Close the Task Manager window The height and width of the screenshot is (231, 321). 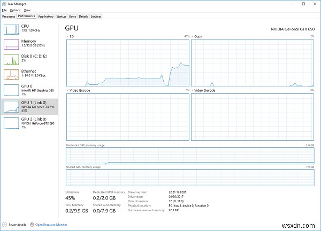pyautogui.click(x=315, y=4)
